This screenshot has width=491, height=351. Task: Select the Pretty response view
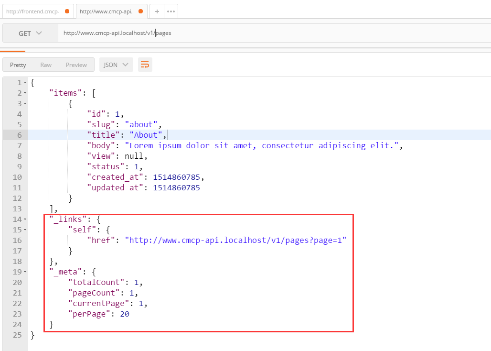coord(18,65)
